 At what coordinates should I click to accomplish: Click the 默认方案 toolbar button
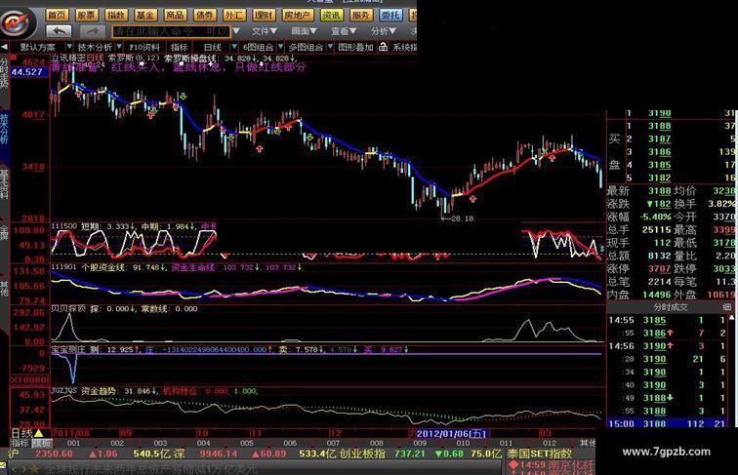point(38,47)
